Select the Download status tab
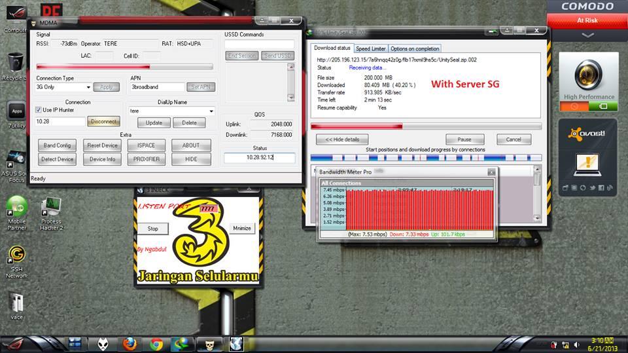 [x=332, y=48]
